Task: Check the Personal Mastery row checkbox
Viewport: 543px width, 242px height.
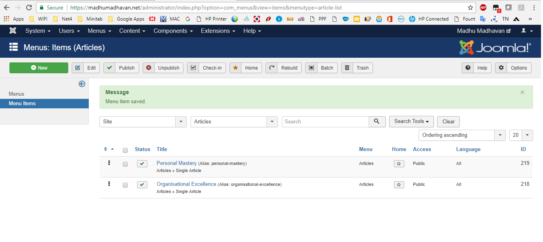Action: click(125, 164)
